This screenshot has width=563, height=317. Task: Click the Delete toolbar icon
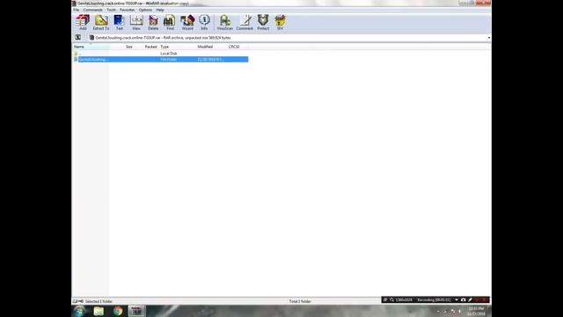coord(153,23)
